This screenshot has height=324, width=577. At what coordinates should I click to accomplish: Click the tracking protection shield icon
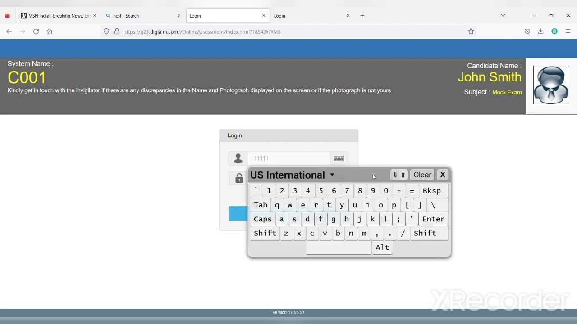[x=106, y=31]
